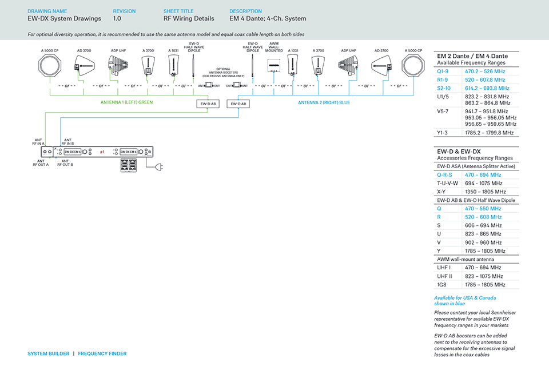549x366 pixels.
Task: Click the 1G8 row label
Action: (441, 285)
